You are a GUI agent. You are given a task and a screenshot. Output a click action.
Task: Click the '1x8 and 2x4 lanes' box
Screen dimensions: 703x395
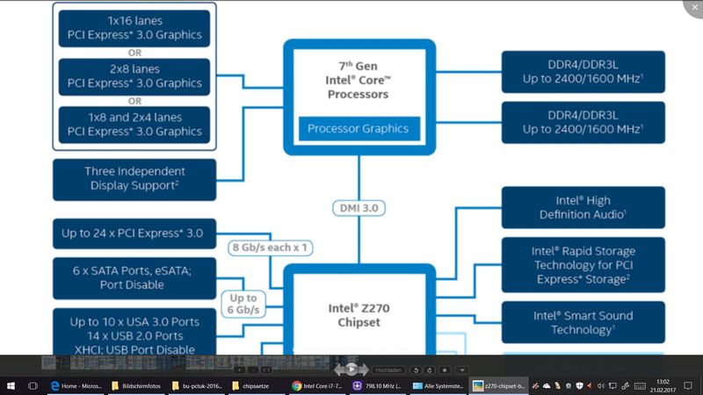(134, 125)
